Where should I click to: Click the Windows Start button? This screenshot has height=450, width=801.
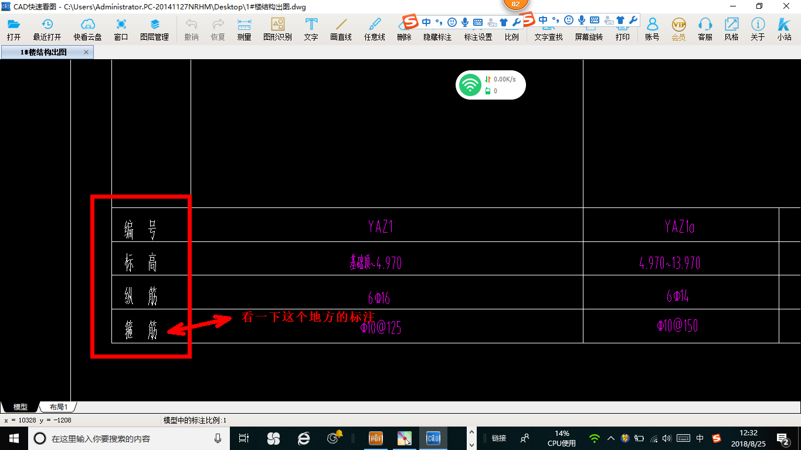14,438
